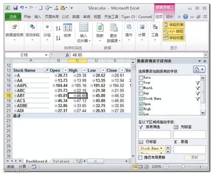Toggle the 字段标题 field headers button
213x175 pixels.
pyautogui.click(x=174, y=38)
